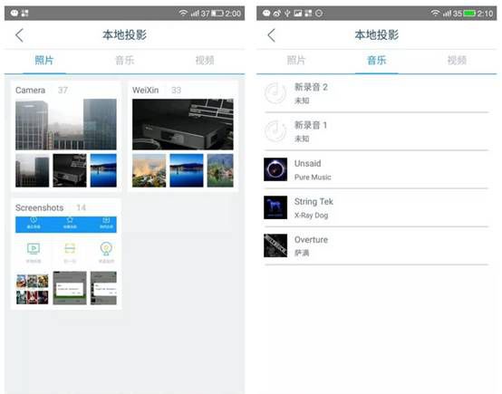Open blue lake thumbnail in Camera album
The width and height of the screenshot is (502, 394).
[103, 170]
